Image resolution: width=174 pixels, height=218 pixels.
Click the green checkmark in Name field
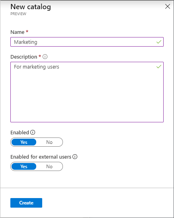pos(159,42)
